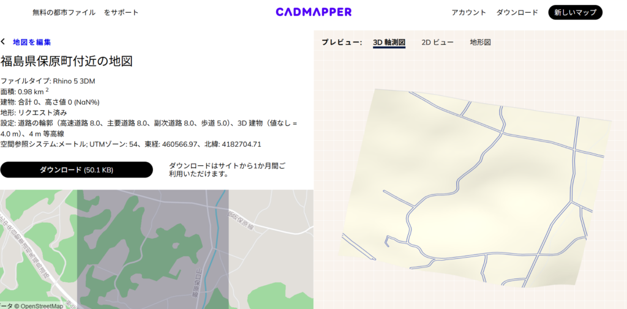Open the をサポート header link
Screen dimensions: 627x309
tap(121, 12)
